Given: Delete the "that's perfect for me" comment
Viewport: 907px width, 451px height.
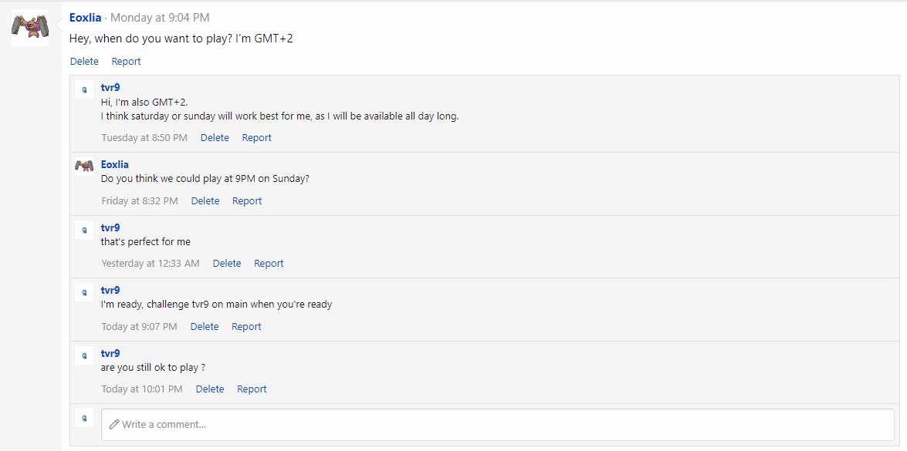Looking at the screenshot, I should point(227,264).
